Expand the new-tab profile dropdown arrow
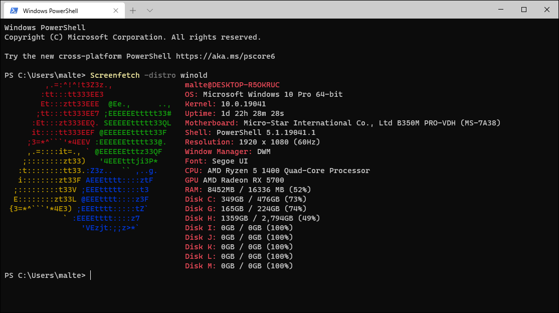 click(150, 11)
